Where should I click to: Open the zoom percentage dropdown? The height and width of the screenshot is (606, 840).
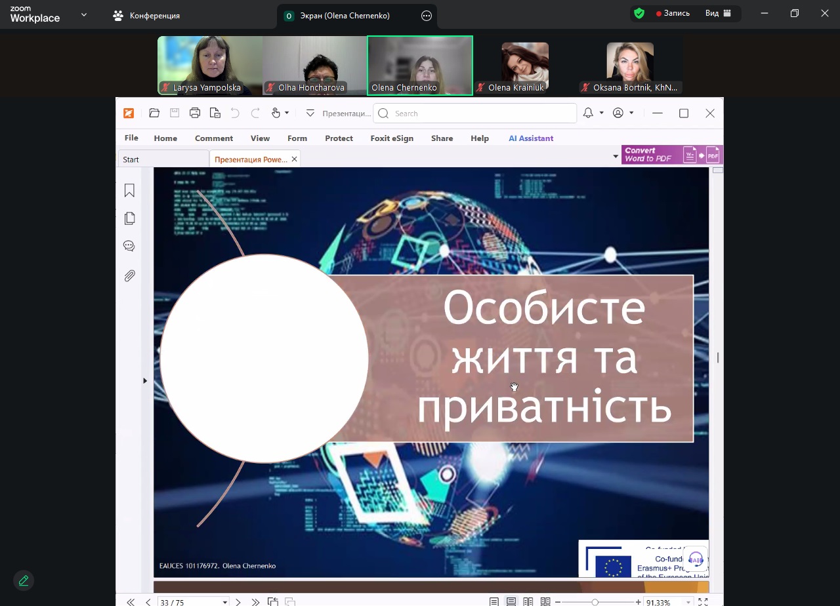click(x=688, y=602)
